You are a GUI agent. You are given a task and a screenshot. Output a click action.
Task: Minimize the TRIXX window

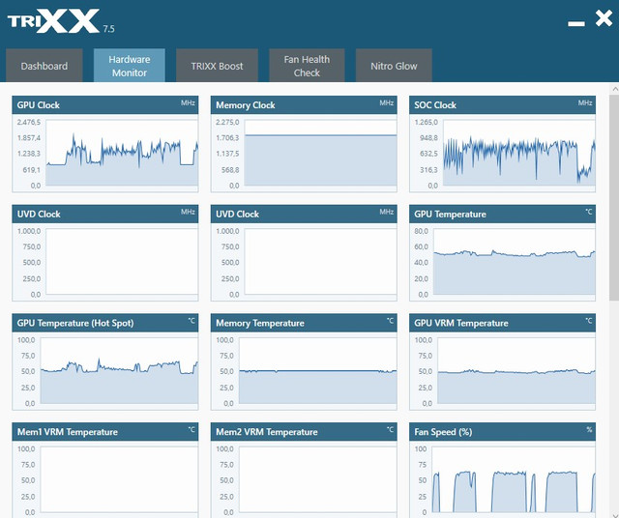576,23
